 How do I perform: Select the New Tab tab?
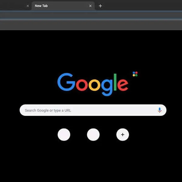click(63, 6)
